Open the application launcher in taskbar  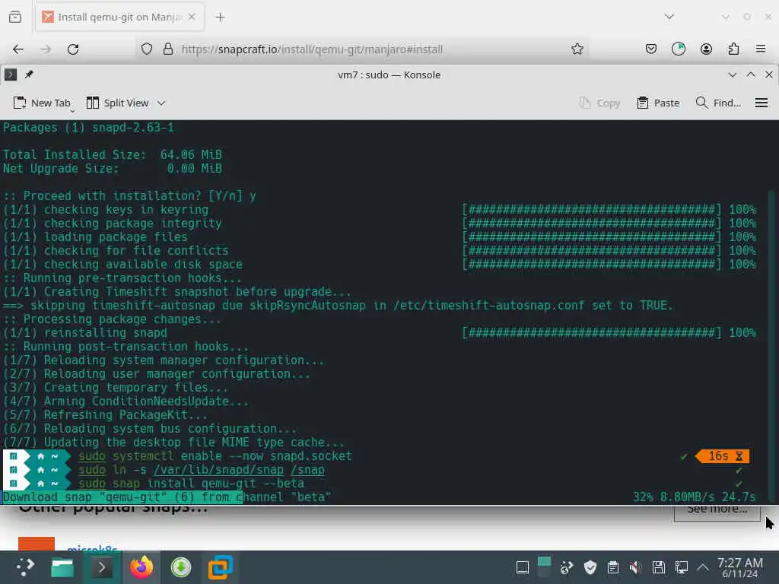pos(25,567)
